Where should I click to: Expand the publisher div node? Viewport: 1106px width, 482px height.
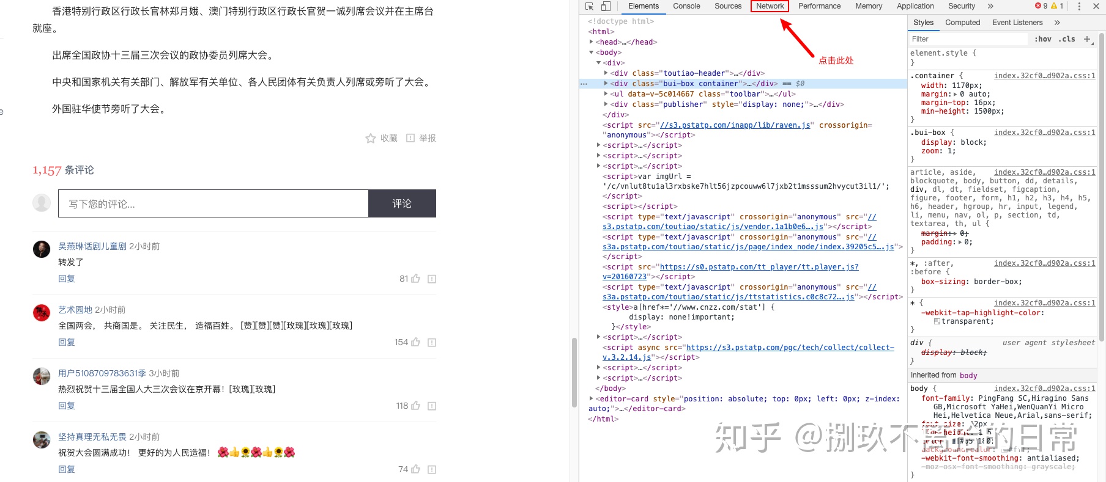pos(606,104)
